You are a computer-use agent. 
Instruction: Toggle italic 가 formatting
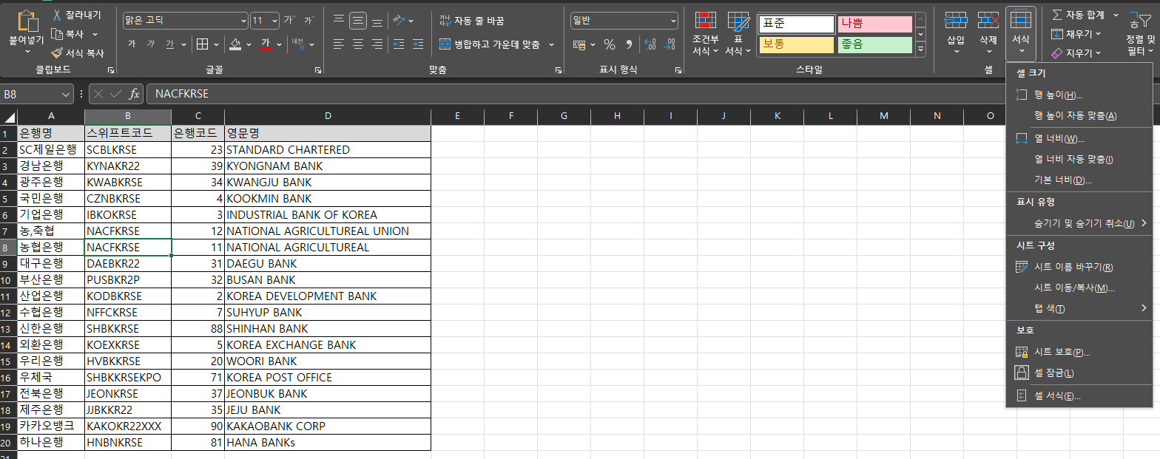[151, 44]
